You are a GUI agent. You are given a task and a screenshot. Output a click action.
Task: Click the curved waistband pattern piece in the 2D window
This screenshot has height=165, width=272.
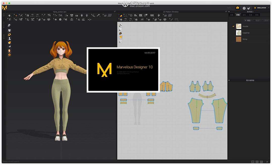pos(207,96)
